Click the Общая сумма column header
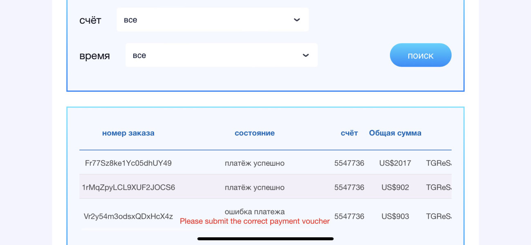Screen dimensions: 531x245 [395, 133]
